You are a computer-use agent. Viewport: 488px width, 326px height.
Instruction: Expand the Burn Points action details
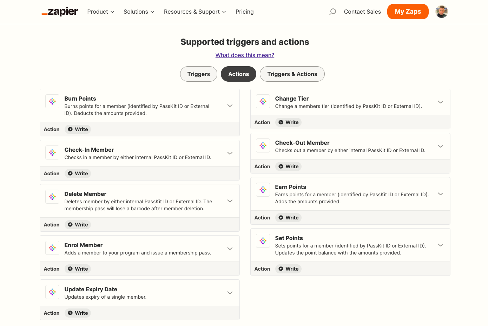[230, 106]
